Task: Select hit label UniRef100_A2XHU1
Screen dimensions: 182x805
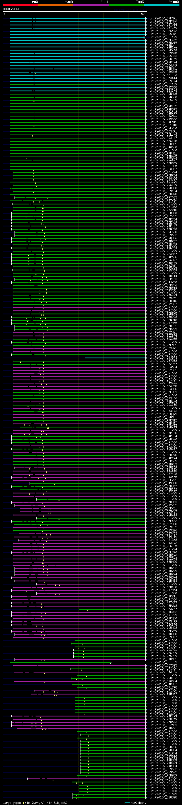Action: click(163, 116)
